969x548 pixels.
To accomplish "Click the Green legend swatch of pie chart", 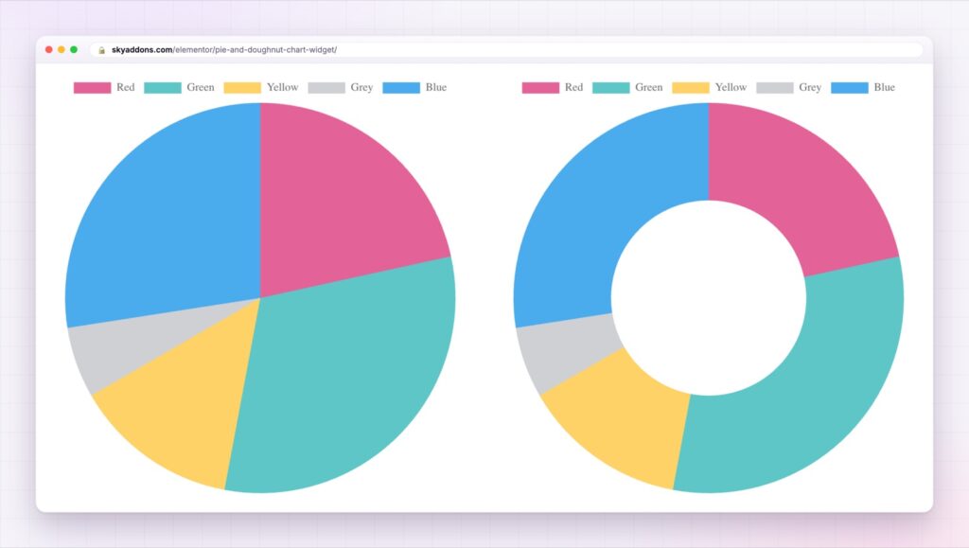I will [163, 88].
